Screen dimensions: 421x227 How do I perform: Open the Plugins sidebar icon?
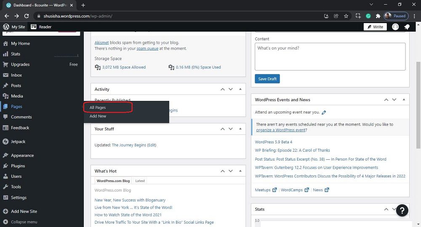click(5, 166)
